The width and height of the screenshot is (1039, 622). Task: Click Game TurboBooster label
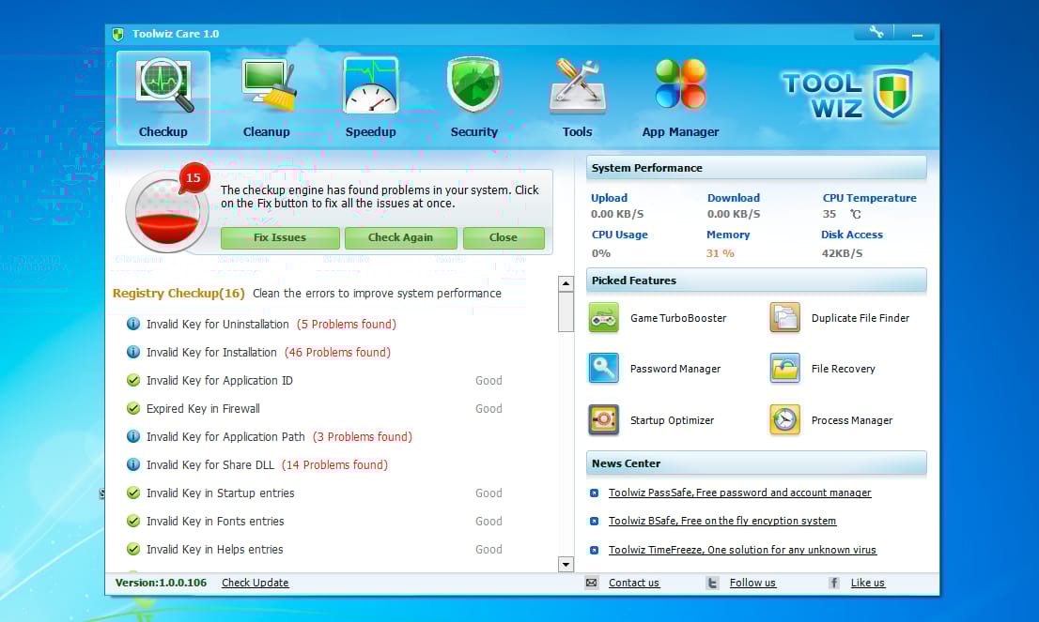[678, 318]
